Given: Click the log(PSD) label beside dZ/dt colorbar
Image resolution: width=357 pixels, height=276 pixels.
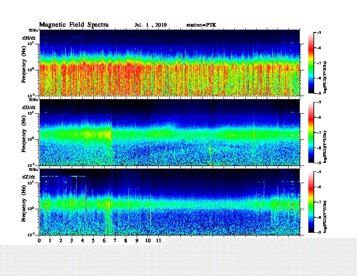Looking at the screenshot, I should pyautogui.click(x=325, y=216).
